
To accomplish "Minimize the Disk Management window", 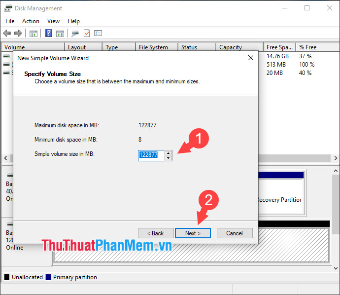I will pyautogui.click(x=285, y=8).
